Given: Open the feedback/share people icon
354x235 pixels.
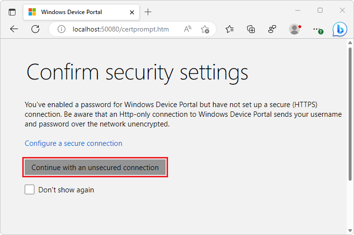Looking at the screenshot, I should pyautogui.click(x=272, y=29).
